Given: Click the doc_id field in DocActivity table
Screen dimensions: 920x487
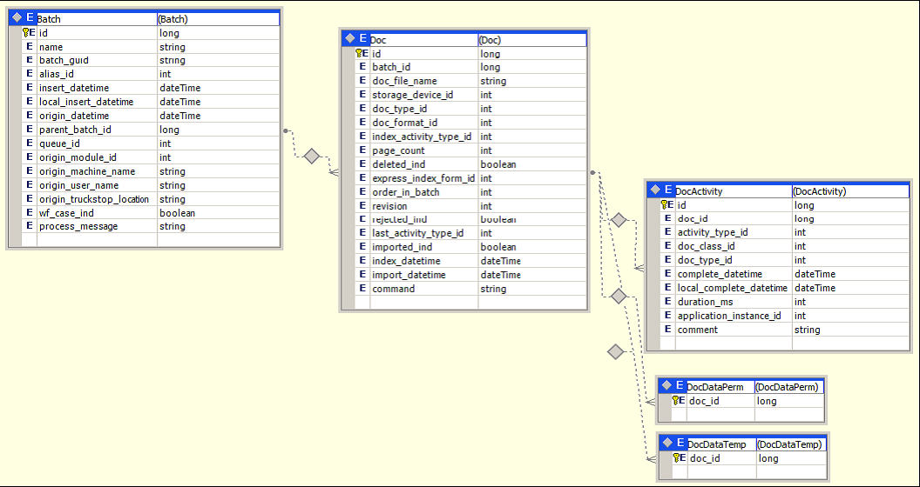Looking at the screenshot, I should click(x=734, y=219).
